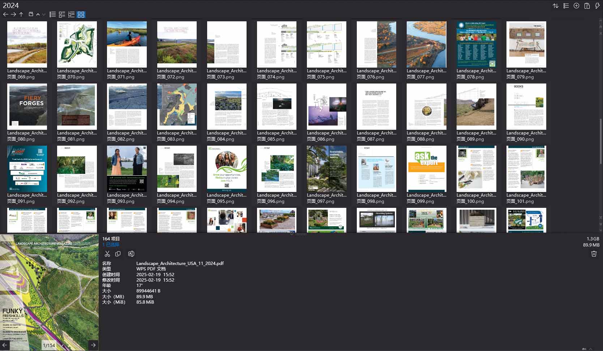Viewport: 603px width, 351px height.
Task: Delete the selected file with trash icon
Action: (x=593, y=254)
